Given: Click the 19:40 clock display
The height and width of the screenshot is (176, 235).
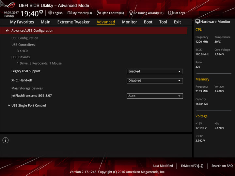Looking at the screenshot, I should click(x=30, y=14).
